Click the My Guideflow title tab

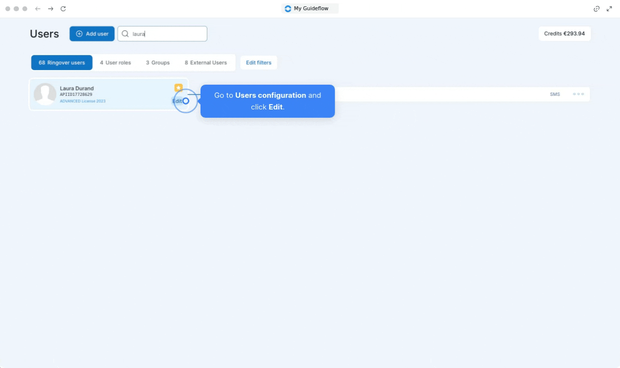tap(310, 9)
